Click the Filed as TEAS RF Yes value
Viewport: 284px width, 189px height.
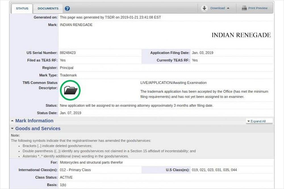(x=63, y=60)
